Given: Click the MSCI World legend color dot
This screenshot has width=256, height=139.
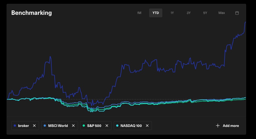Looking at the screenshot, I should pyautogui.click(x=45, y=126).
